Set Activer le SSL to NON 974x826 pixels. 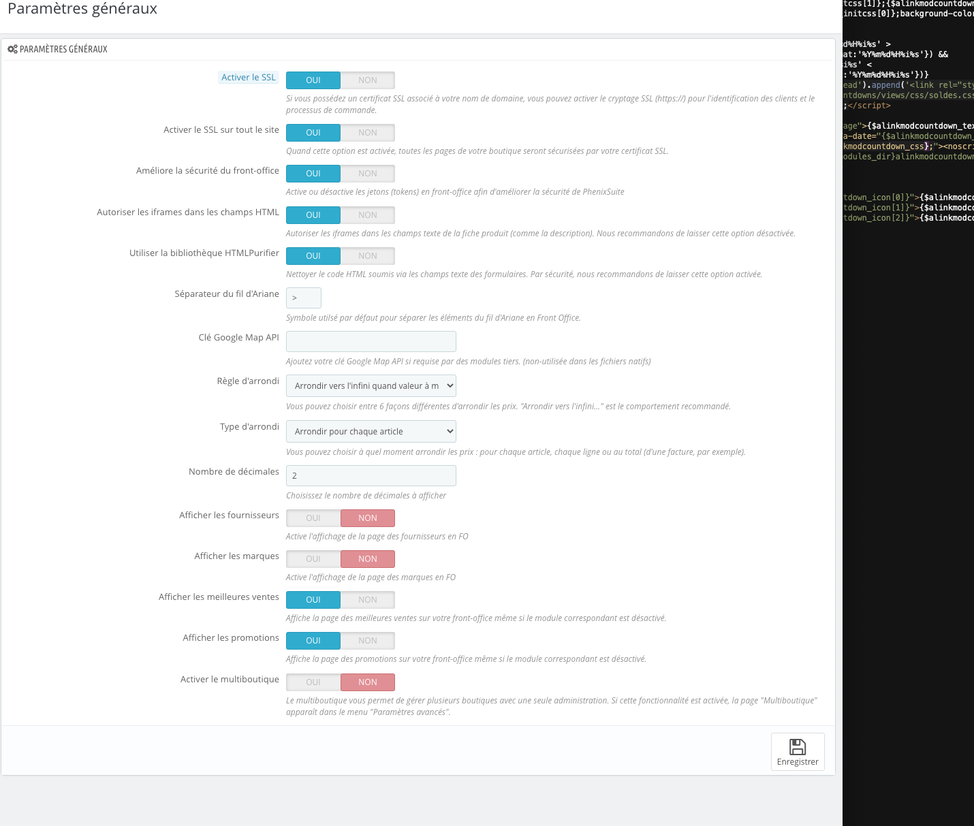click(368, 80)
